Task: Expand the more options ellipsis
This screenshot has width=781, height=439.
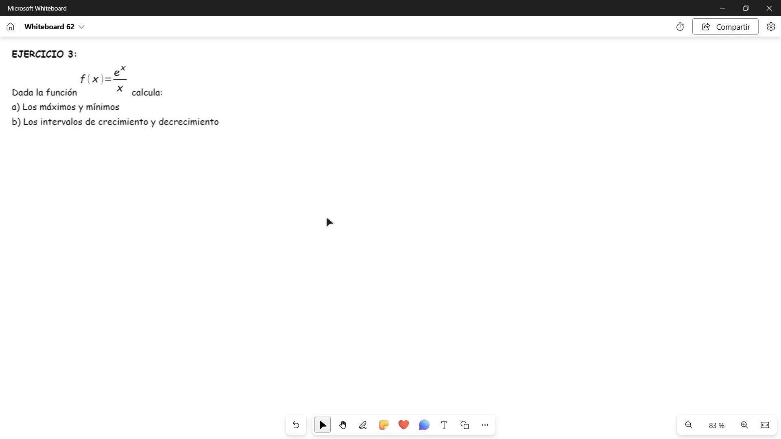Action: pos(485,425)
